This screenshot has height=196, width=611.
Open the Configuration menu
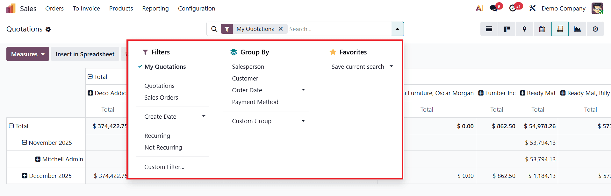197,8
